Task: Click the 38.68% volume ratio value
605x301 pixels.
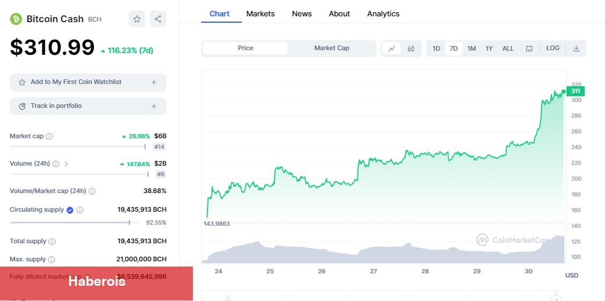Action: (x=154, y=191)
